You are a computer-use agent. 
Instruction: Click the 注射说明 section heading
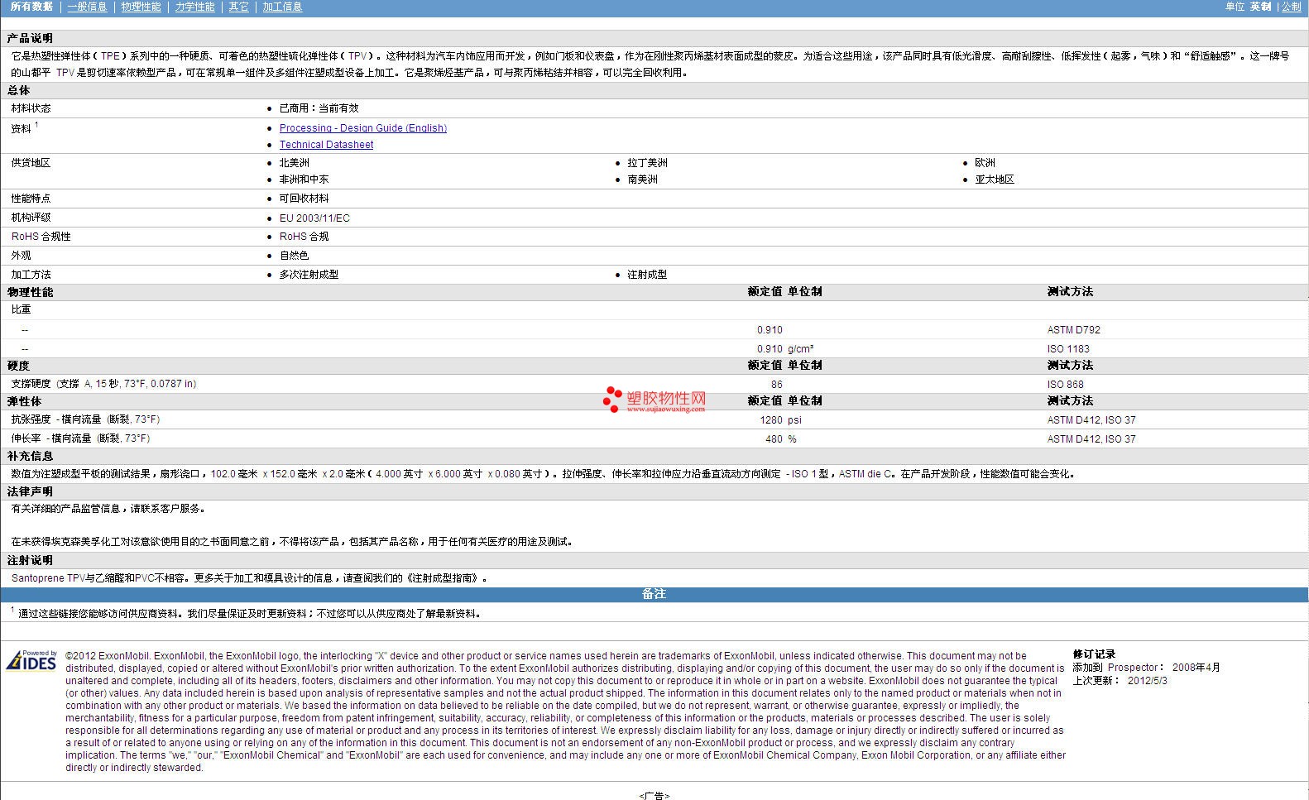click(30, 560)
